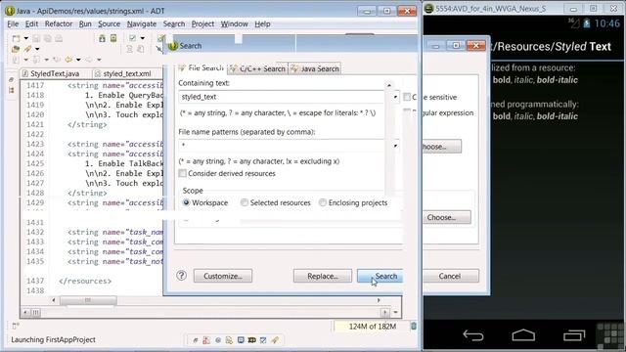Tap the emulator Back navigation button
Viewport: 626px width, 352px height.
point(473,335)
